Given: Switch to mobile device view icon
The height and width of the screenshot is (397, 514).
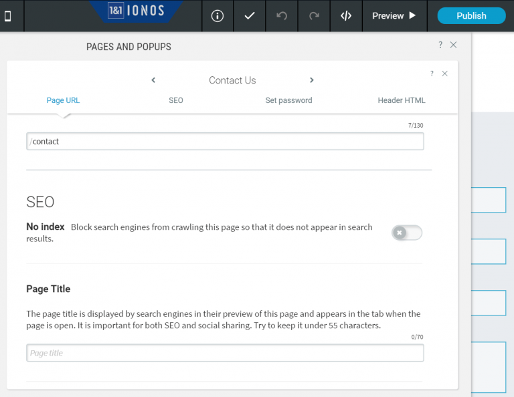Looking at the screenshot, I should [8, 16].
